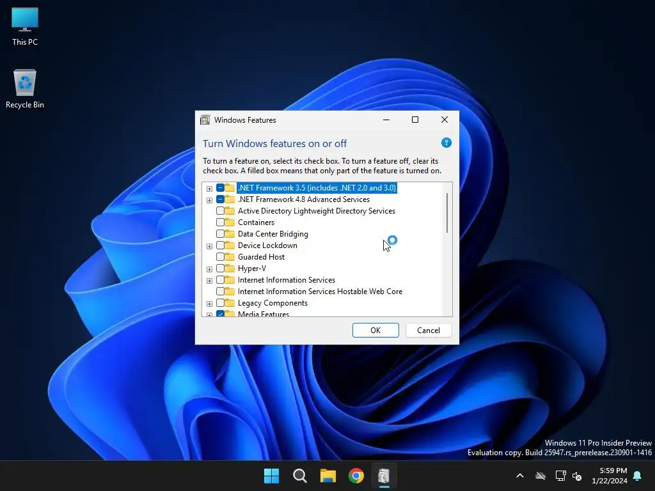Expand the .NET Framework 3.5 node

click(209, 189)
